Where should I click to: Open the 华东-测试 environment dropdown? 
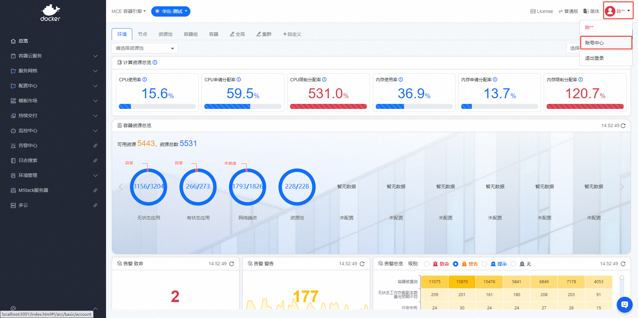click(x=171, y=11)
